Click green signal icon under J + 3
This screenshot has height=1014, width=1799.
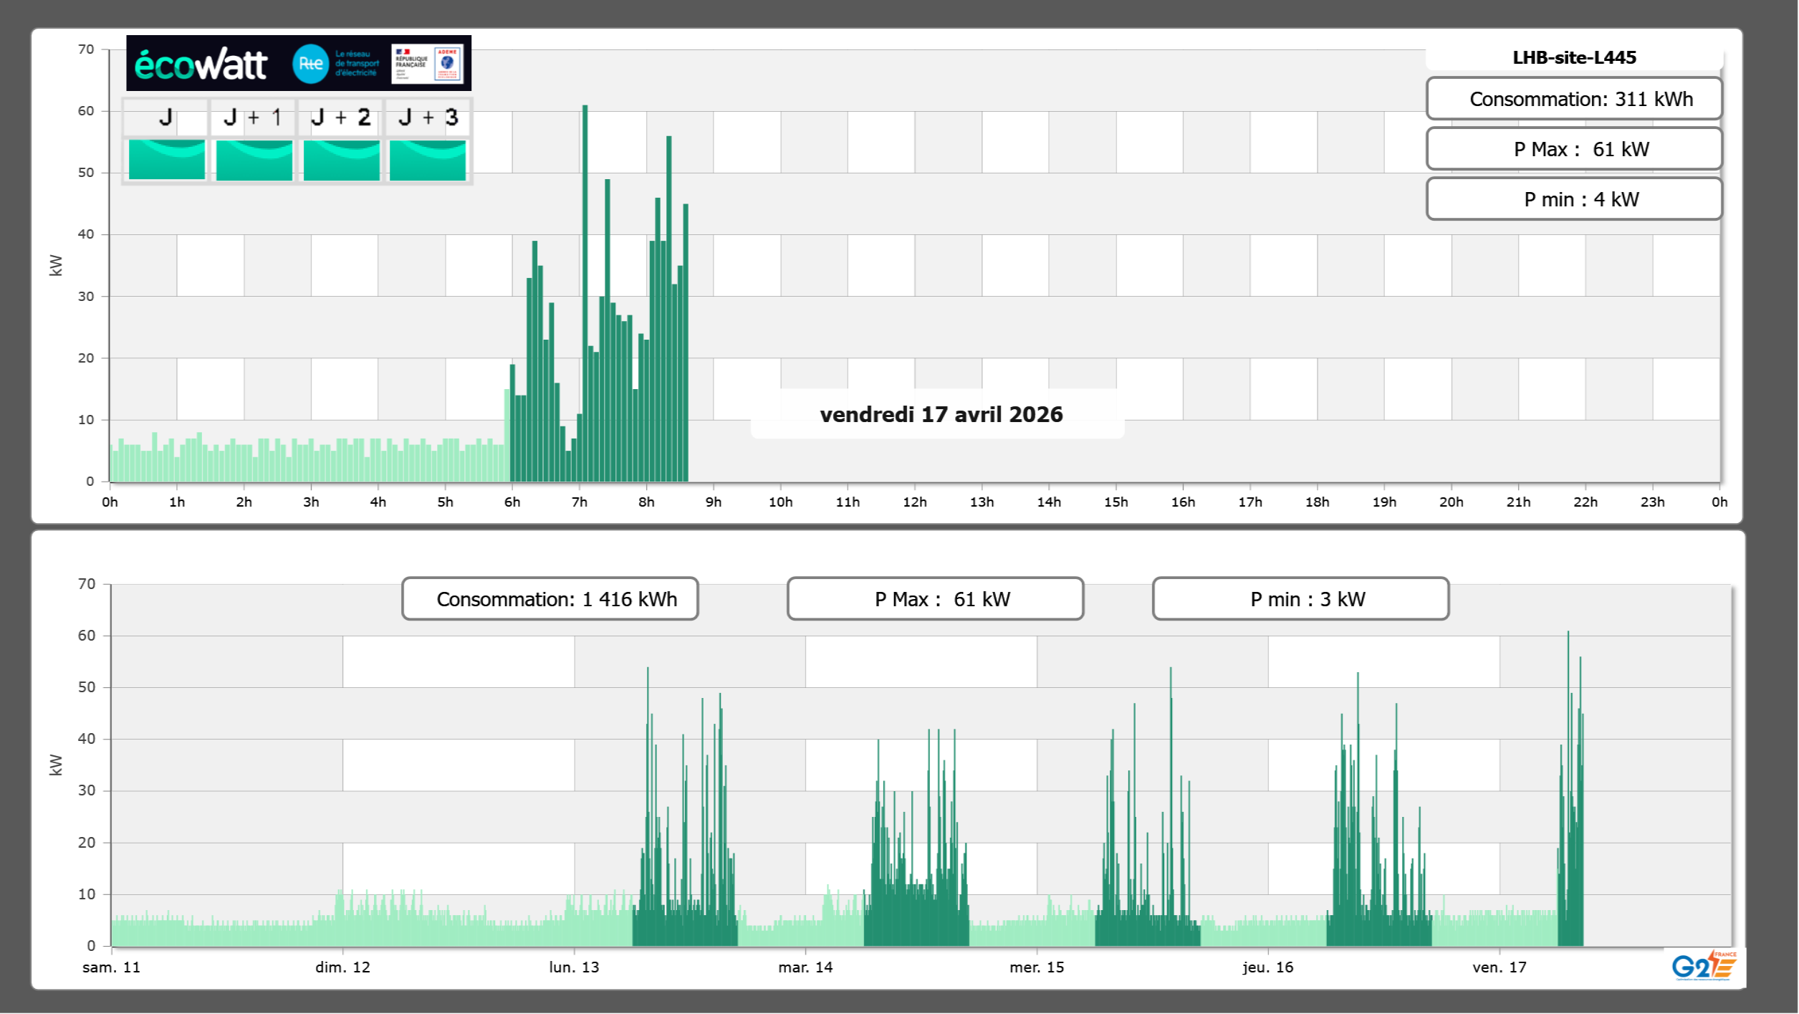428,159
